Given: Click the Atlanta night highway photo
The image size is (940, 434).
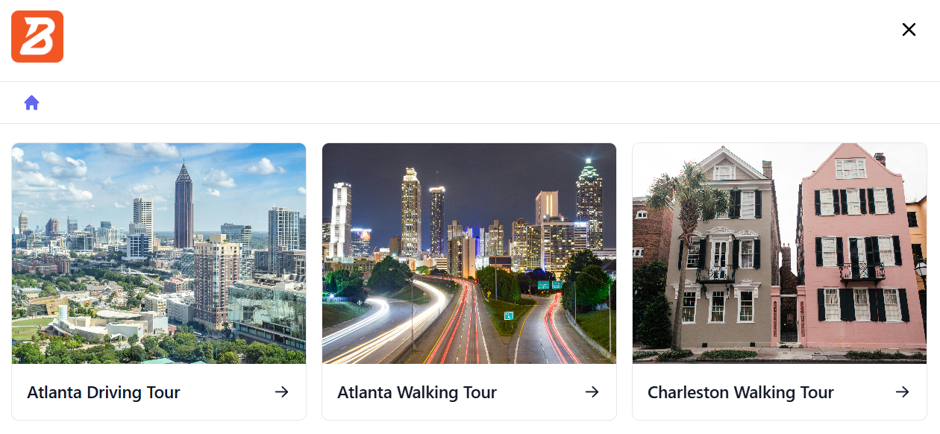Looking at the screenshot, I should [469, 254].
